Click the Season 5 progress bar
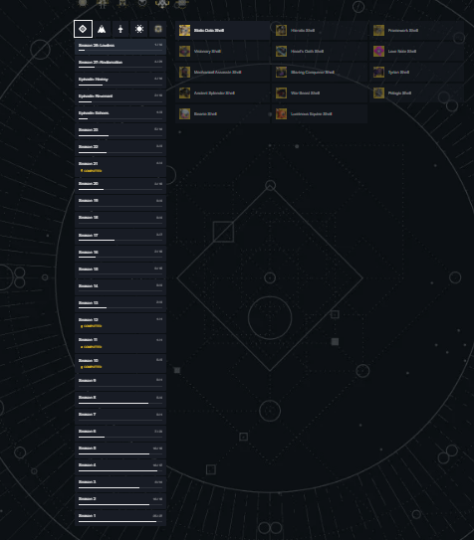 (120, 453)
